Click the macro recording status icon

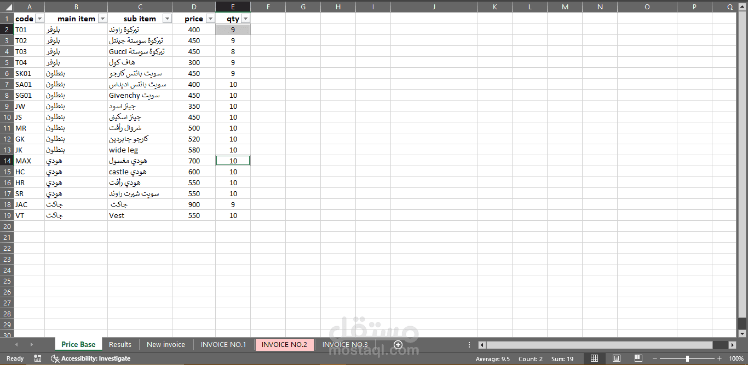(x=37, y=358)
